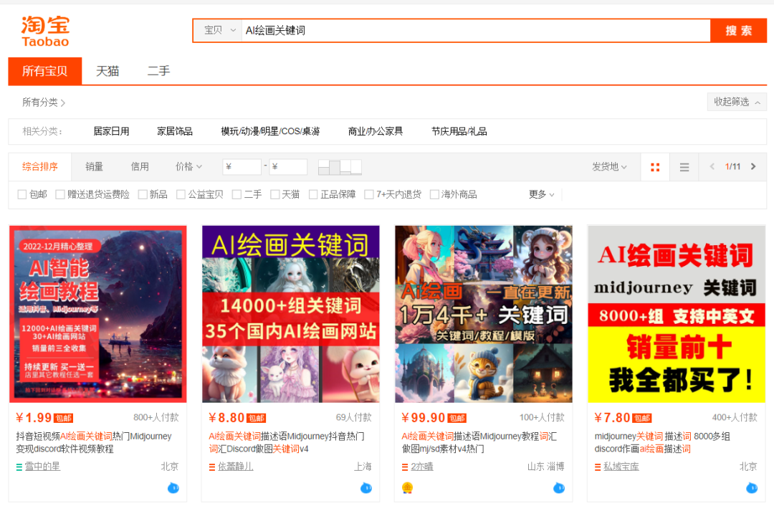The image size is (774, 506).
Task: Click shop icon beside 雪中的星
Action: point(19,467)
